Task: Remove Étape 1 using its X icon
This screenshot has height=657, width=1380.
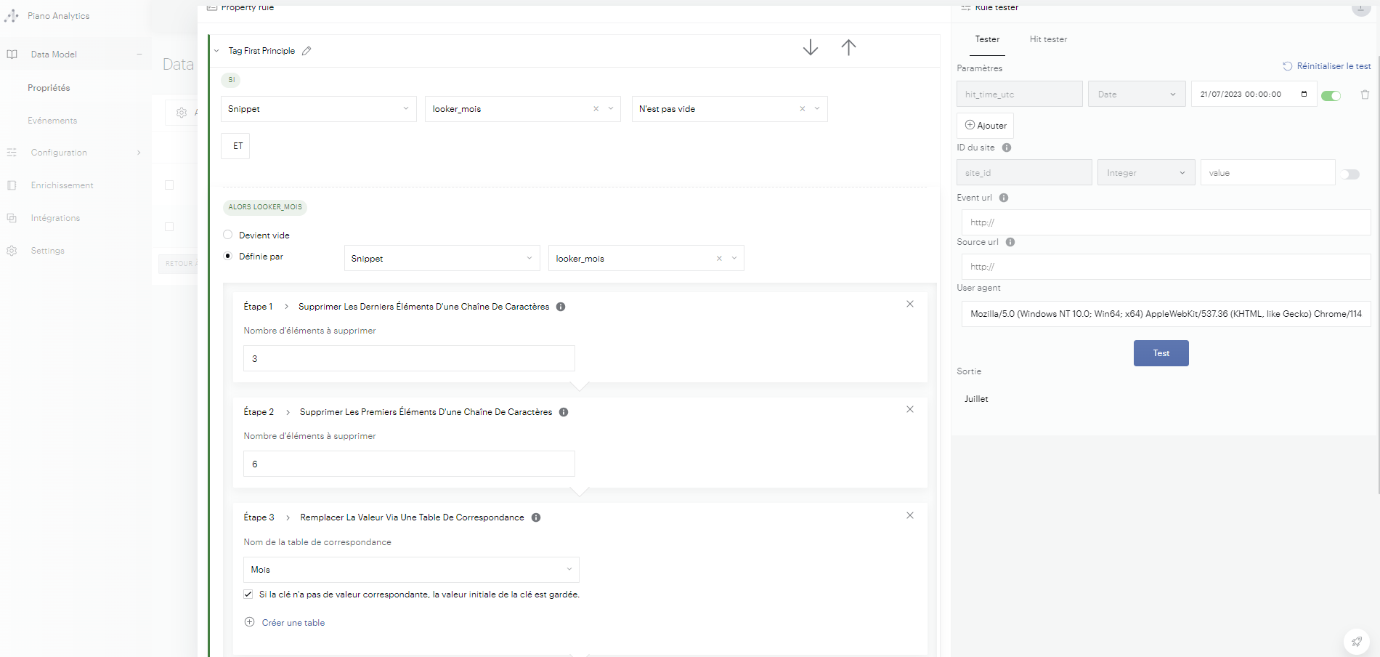Action: (909, 304)
